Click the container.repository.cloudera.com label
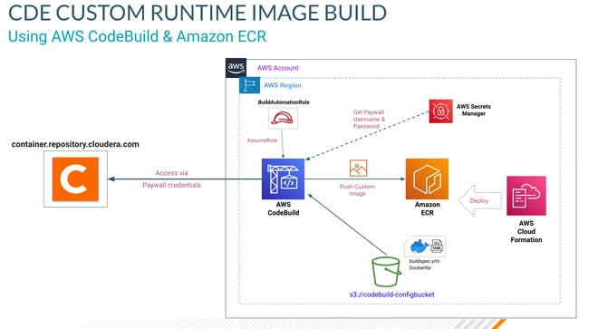 tap(75, 144)
